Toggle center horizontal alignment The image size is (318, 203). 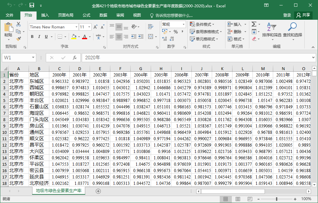click(x=119, y=37)
